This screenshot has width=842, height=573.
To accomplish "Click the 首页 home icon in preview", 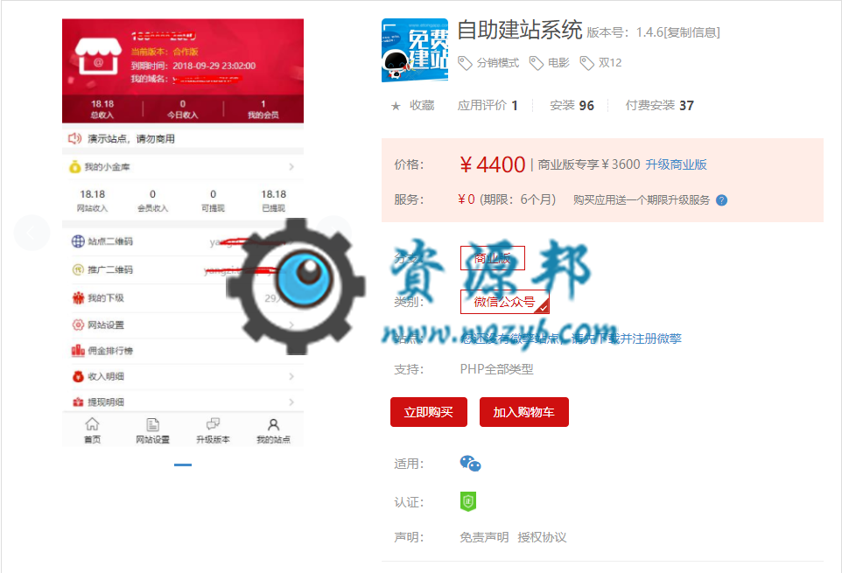I will tap(93, 424).
